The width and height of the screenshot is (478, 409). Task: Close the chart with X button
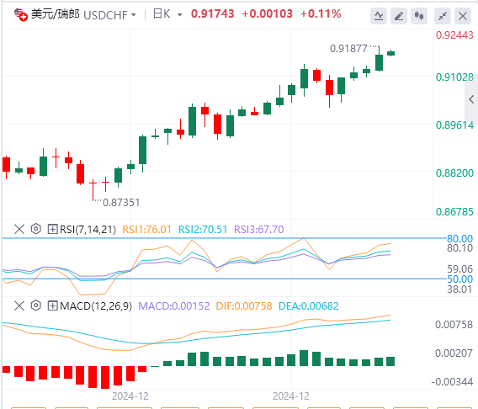pos(463,16)
